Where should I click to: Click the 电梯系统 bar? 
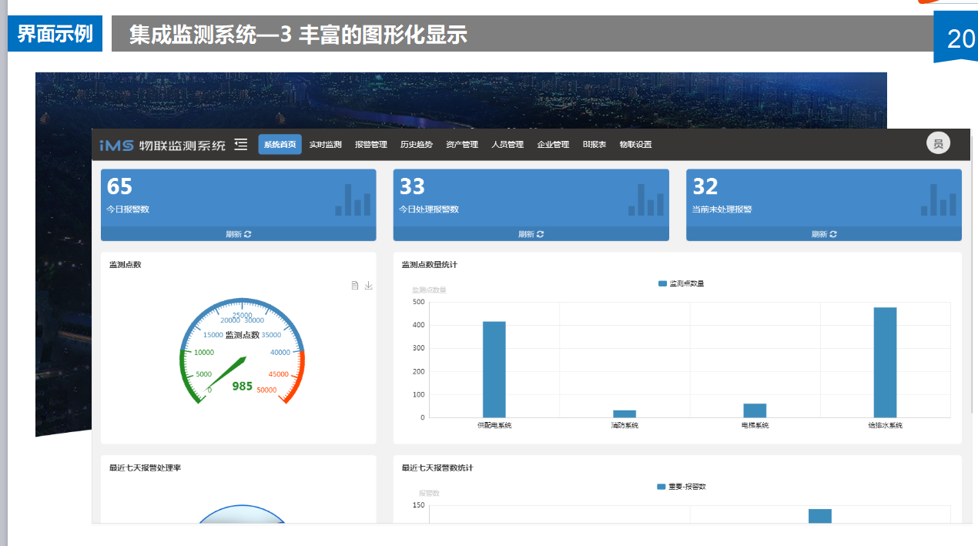tap(755, 410)
